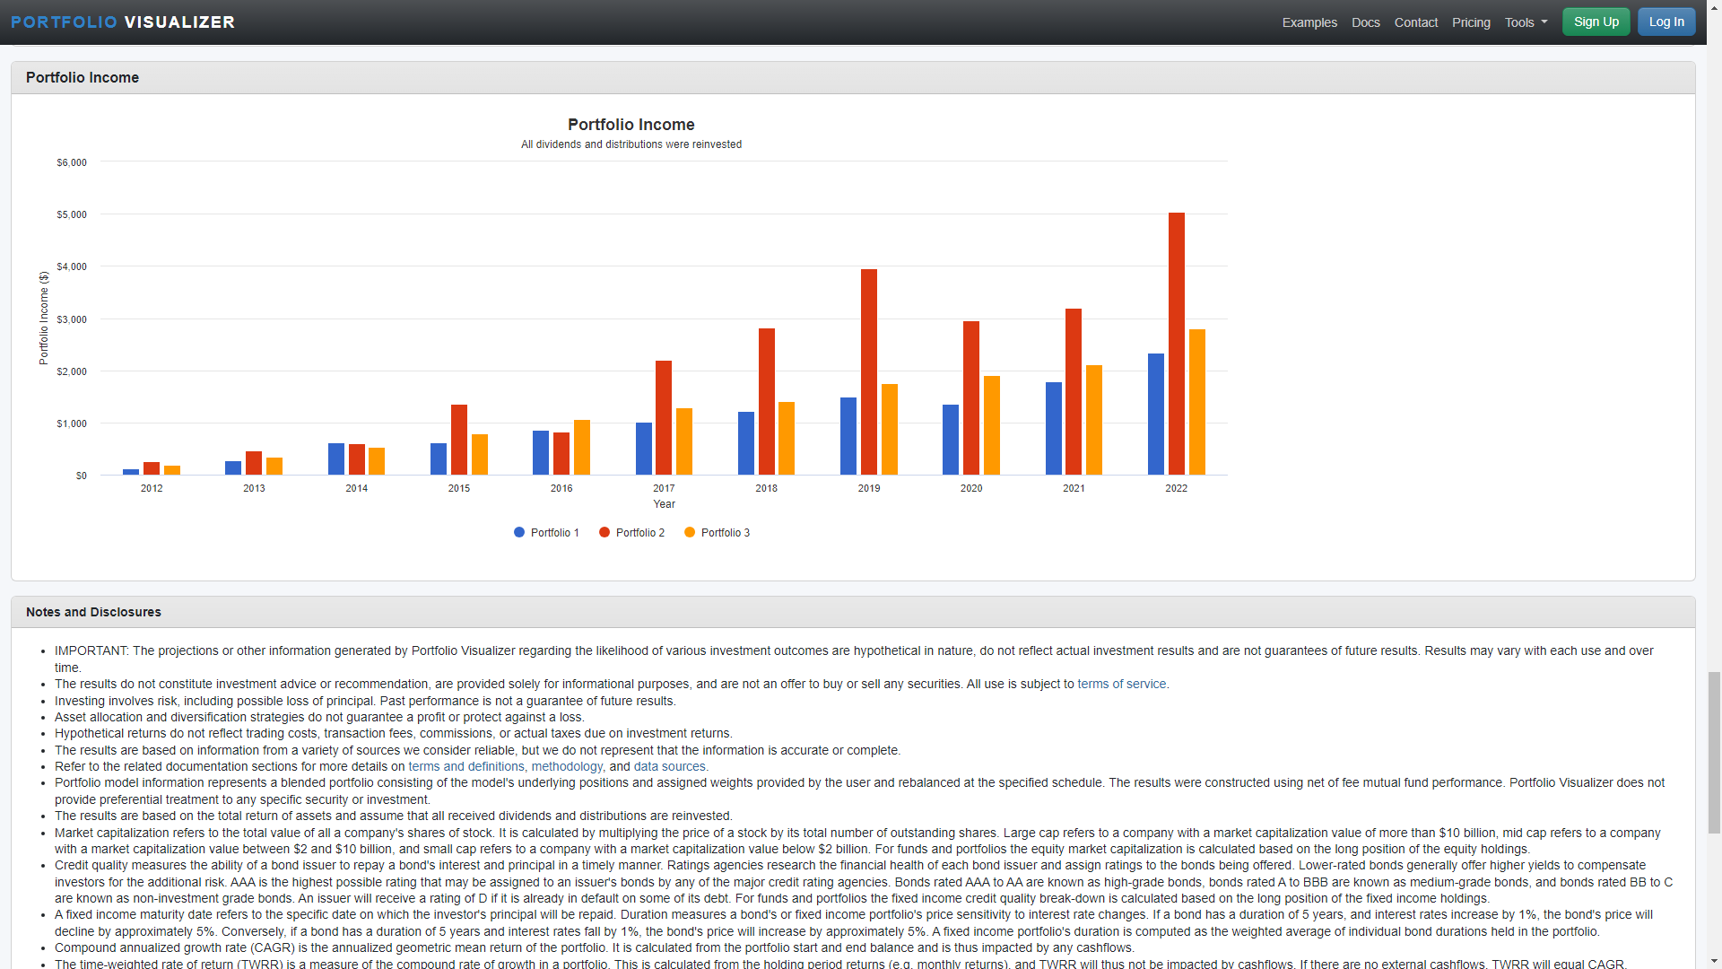Toggle Portfolio 1 legend marker
The width and height of the screenshot is (1722, 969).
click(x=519, y=532)
